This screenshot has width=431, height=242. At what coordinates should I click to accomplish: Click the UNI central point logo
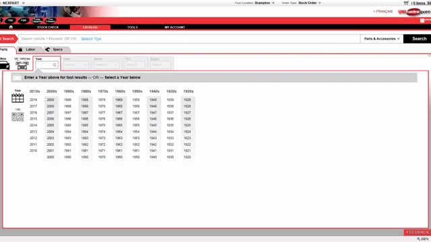pos(414,12)
